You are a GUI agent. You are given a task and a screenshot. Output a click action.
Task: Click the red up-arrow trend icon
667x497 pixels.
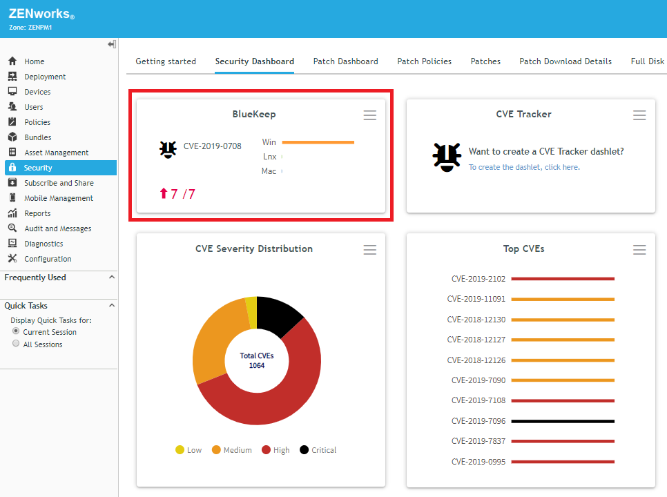tap(164, 193)
